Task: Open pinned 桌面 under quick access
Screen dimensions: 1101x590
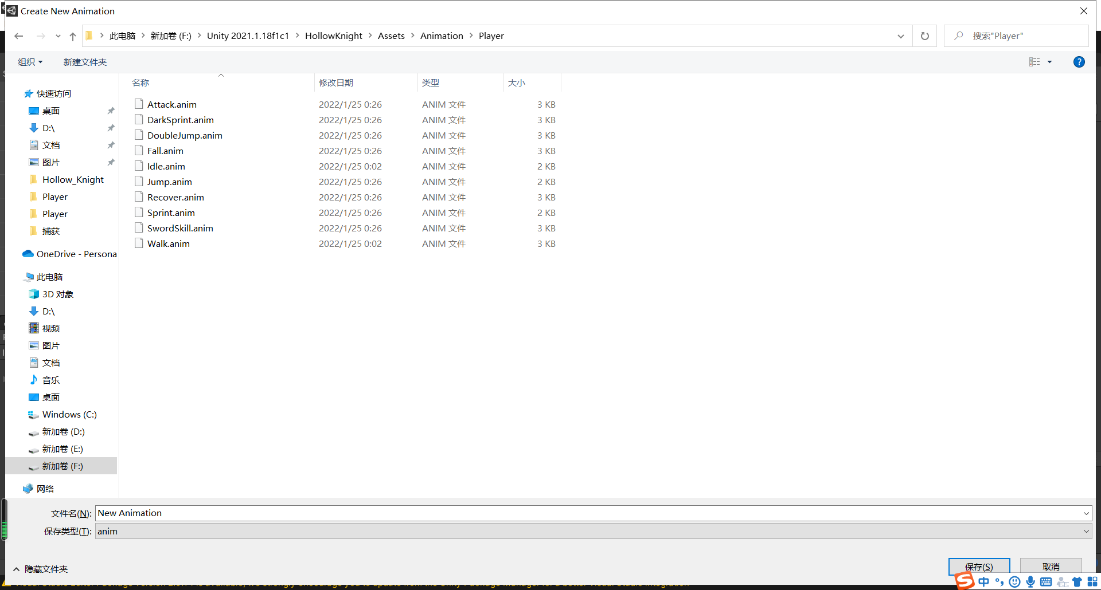Action: click(50, 111)
